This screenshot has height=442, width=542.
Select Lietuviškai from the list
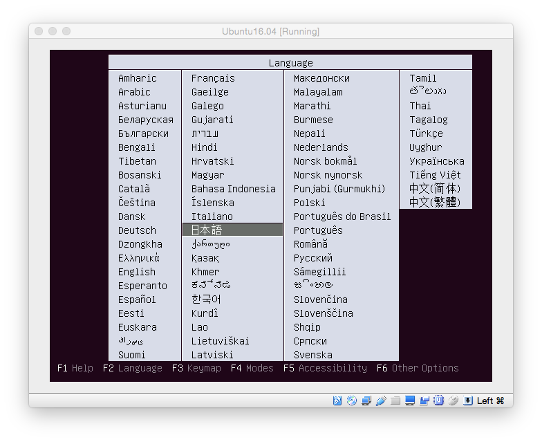pyautogui.click(x=220, y=340)
